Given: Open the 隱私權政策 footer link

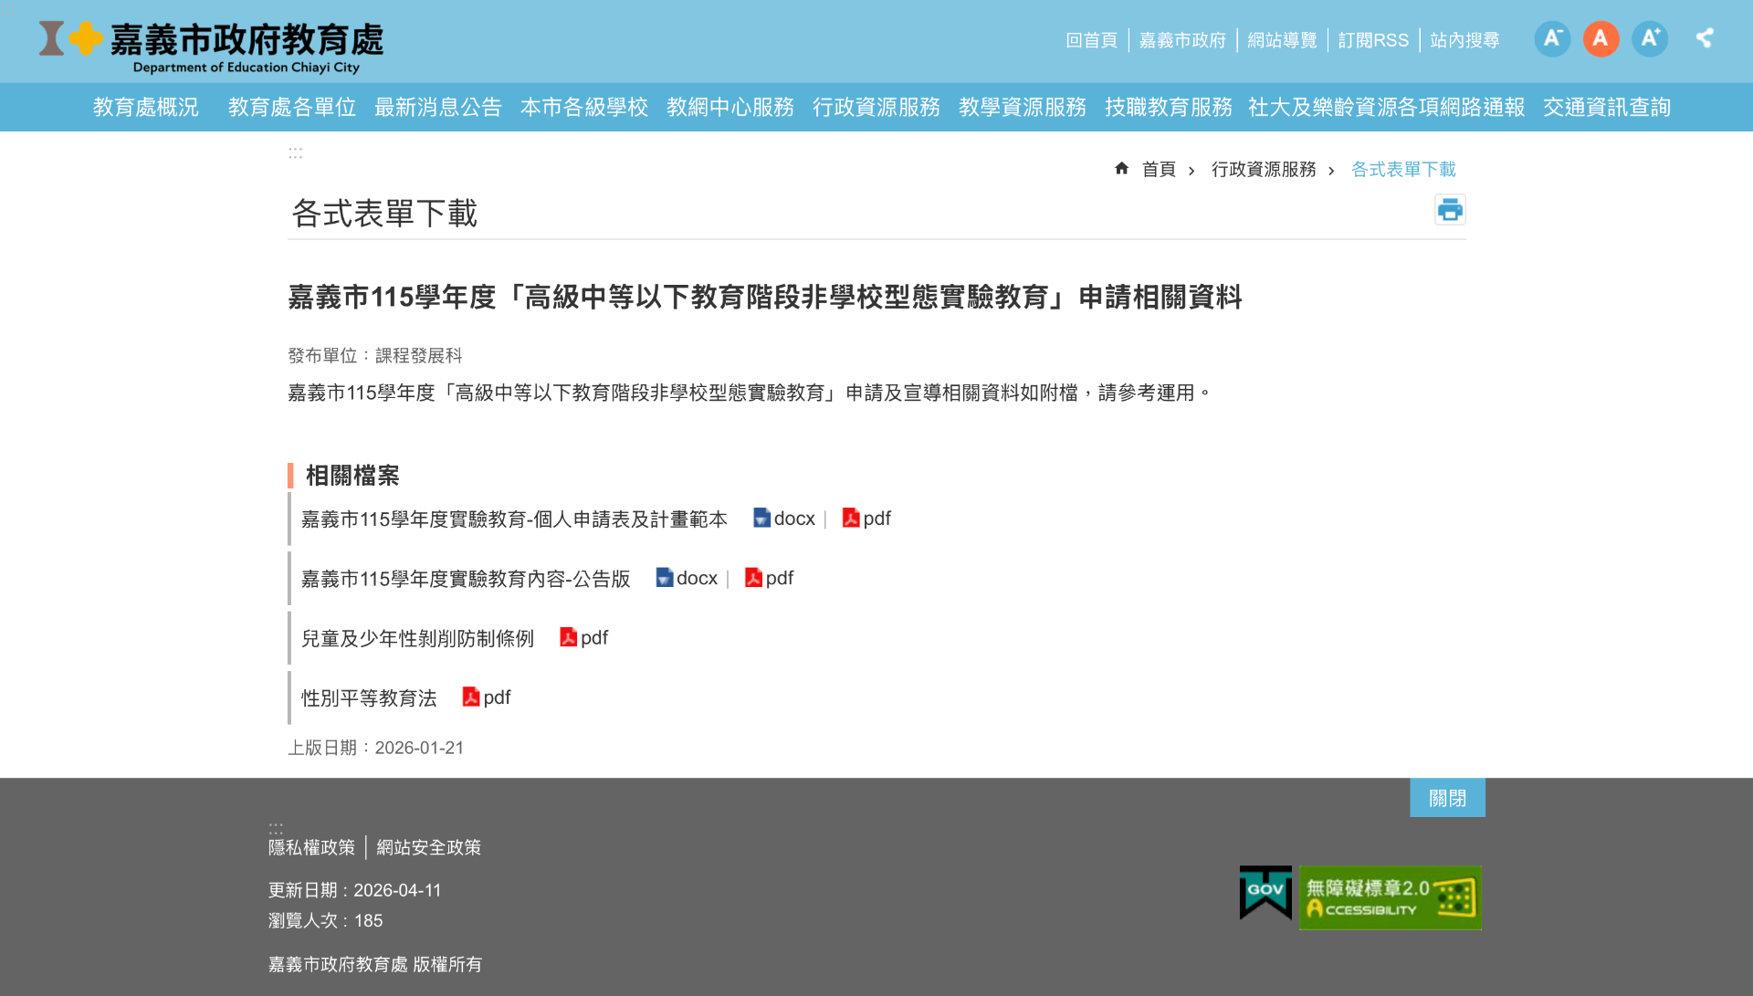Looking at the screenshot, I should click(311, 847).
